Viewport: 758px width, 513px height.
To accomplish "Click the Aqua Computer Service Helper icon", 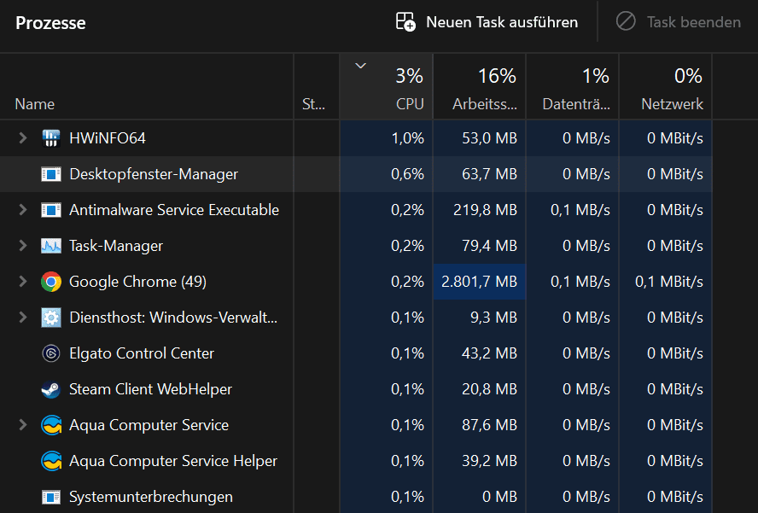I will [50, 461].
